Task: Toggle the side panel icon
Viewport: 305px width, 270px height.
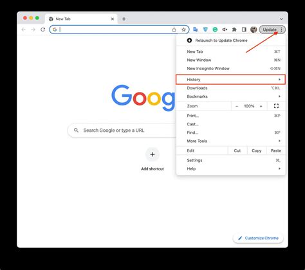Action: [x=244, y=30]
